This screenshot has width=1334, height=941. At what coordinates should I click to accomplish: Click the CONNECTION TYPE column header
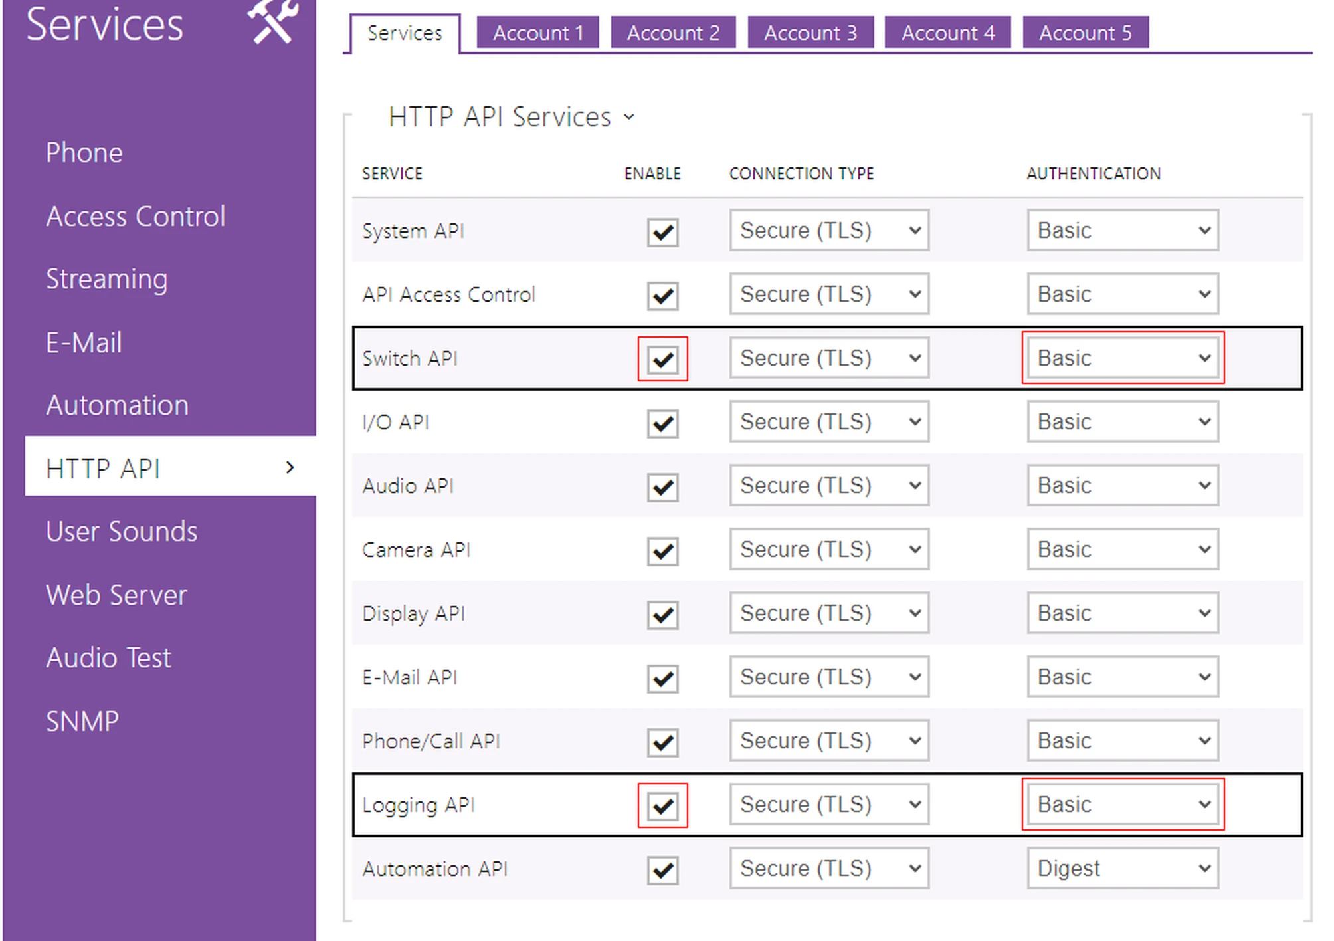801,173
